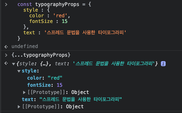
Task: Select the color property key in the tree
Action: click(x=34, y=78)
